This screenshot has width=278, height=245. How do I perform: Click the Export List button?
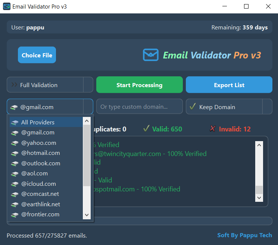coord(229,85)
